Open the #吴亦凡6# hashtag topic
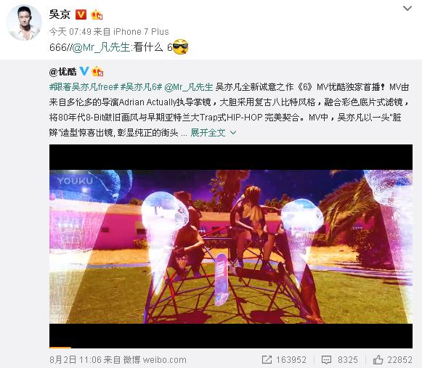This screenshot has width=422, height=368. [x=141, y=87]
